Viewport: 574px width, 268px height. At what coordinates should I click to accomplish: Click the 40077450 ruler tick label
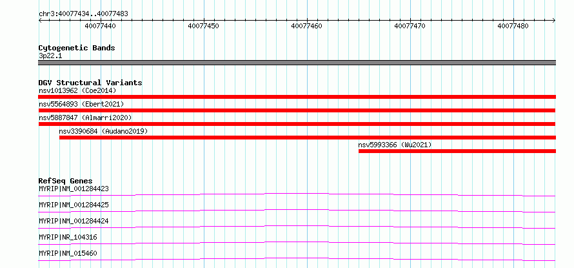pos(204,26)
